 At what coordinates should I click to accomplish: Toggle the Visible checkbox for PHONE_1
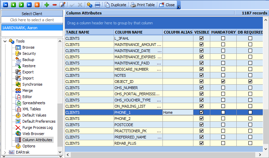point(201,112)
